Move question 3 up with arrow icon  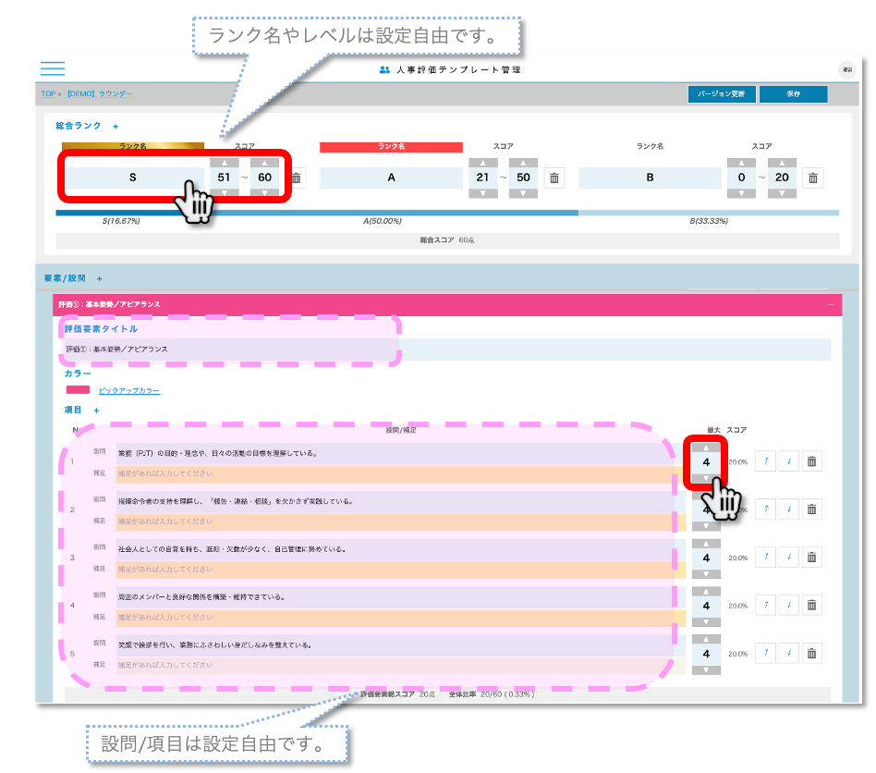click(765, 557)
